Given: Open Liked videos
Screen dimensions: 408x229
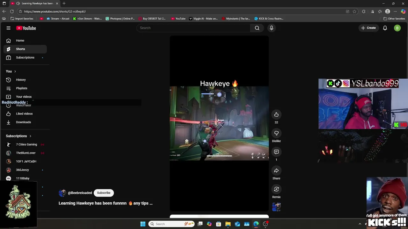Looking at the screenshot, I should 25,114.
